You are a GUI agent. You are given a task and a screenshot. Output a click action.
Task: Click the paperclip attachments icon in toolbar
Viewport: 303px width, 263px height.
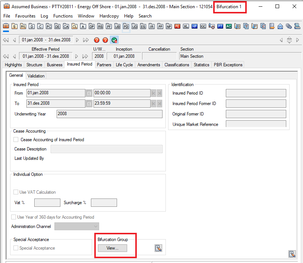coord(289,26)
